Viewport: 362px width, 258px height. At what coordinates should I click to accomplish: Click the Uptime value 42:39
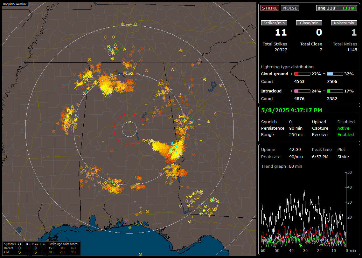coord(295,150)
